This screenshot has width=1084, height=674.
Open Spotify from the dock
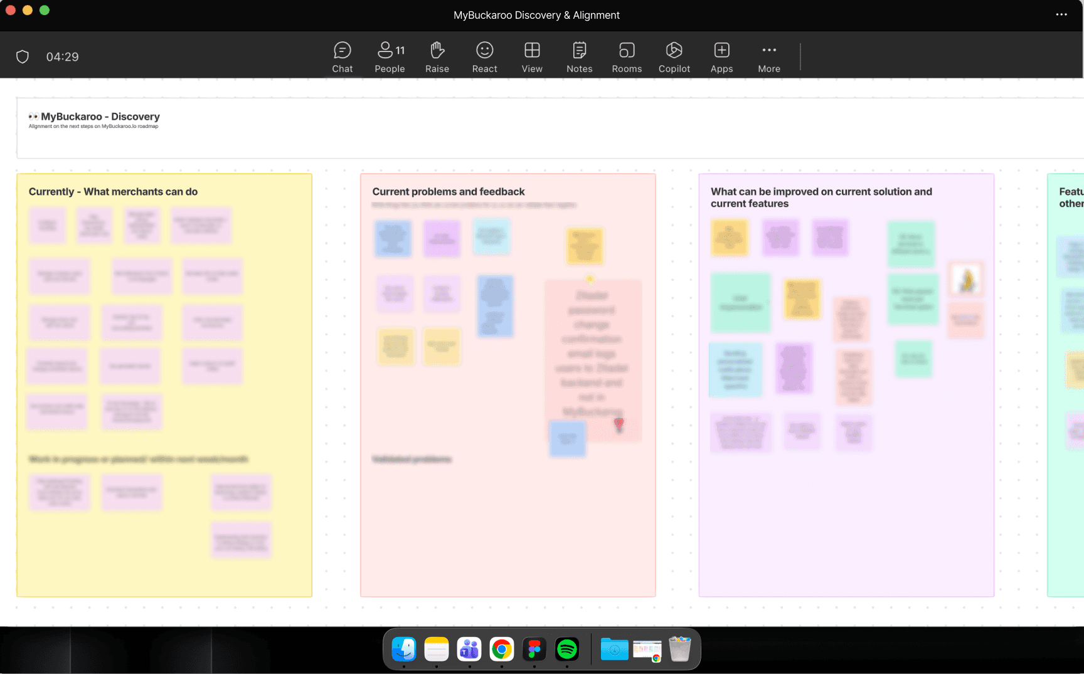click(567, 650)
